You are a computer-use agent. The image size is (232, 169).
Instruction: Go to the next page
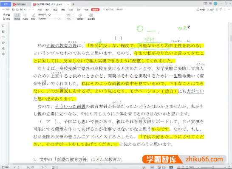(42, 167)
